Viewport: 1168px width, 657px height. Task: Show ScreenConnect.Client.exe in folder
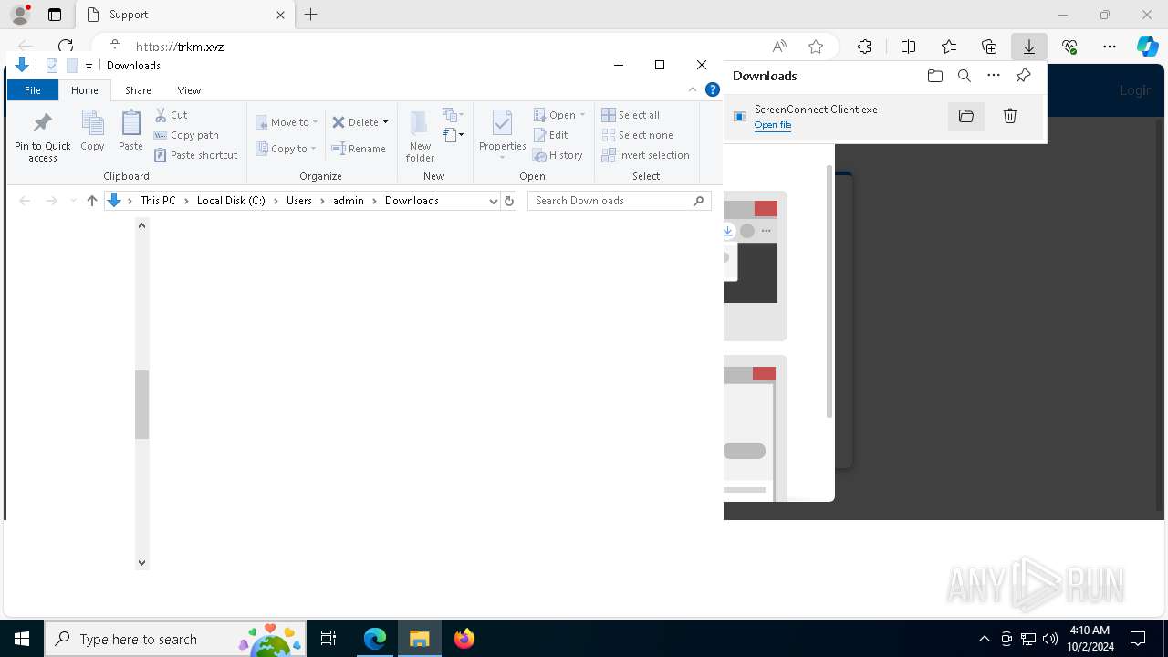pyautogui.click(x=965, y=116)
